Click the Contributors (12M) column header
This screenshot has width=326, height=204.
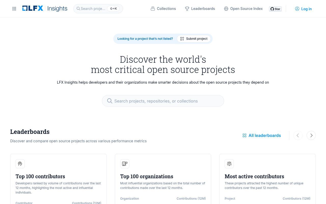pos(296,199)
